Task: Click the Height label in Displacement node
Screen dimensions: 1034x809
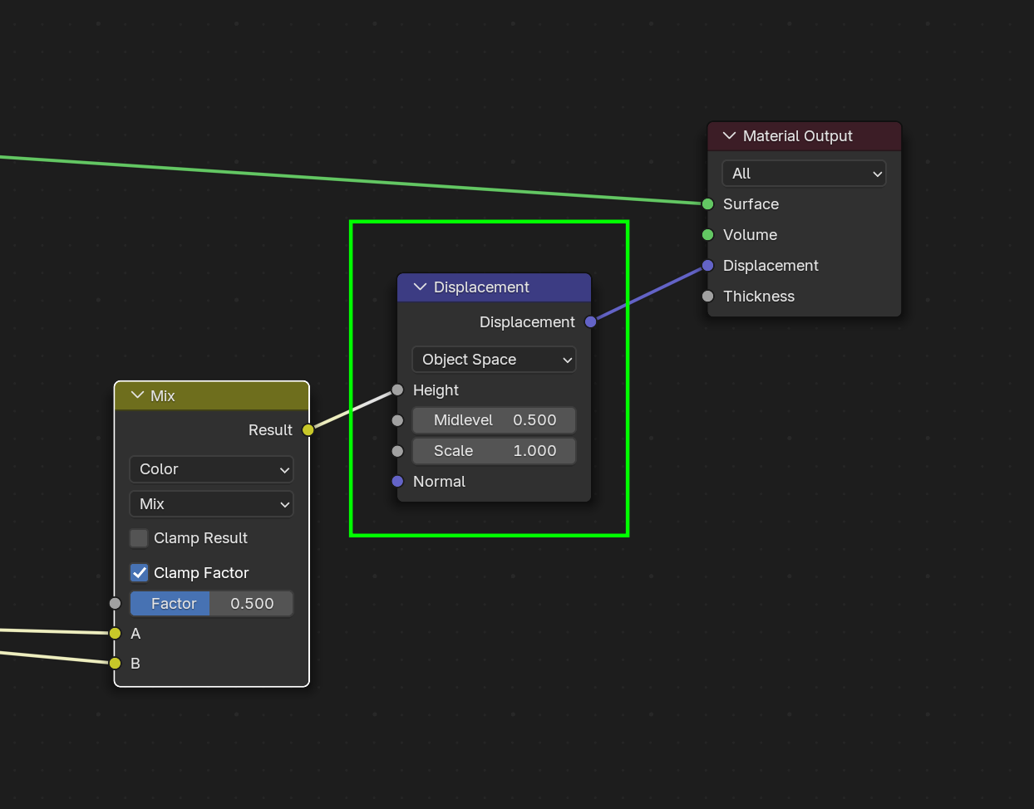Action: click(x=436, y=390)
